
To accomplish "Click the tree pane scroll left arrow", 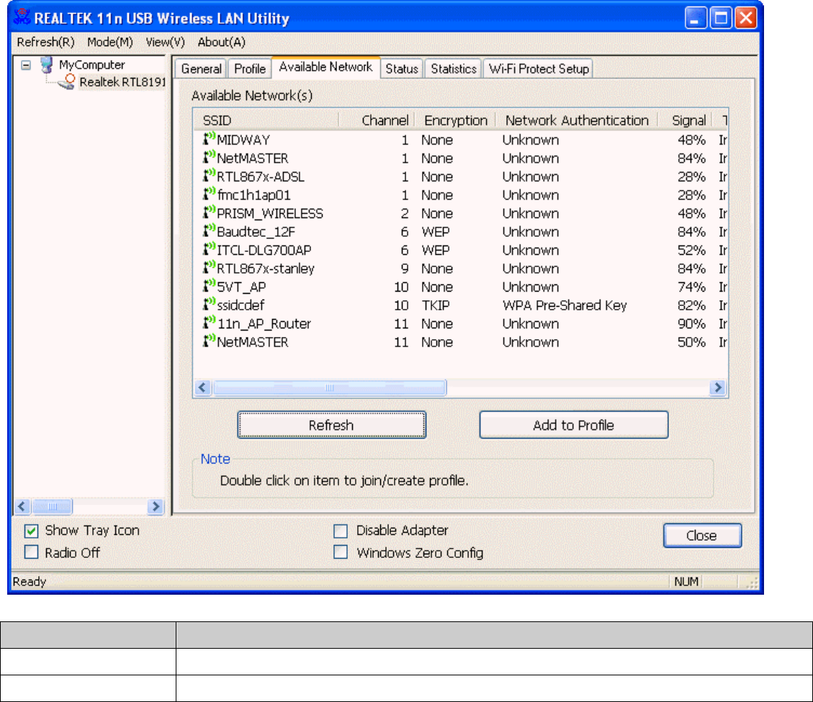I will [x=22, y=506].
